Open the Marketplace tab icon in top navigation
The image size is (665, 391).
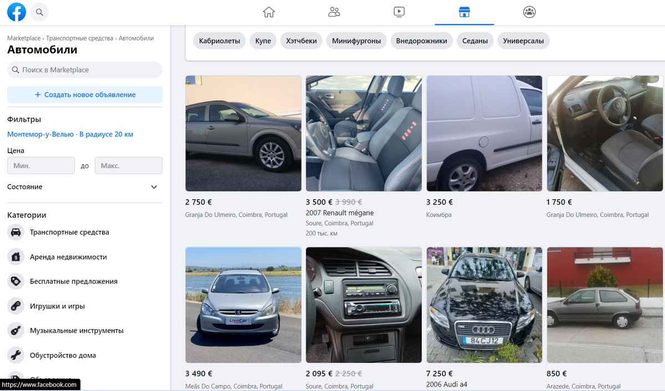tap(464, 12)
